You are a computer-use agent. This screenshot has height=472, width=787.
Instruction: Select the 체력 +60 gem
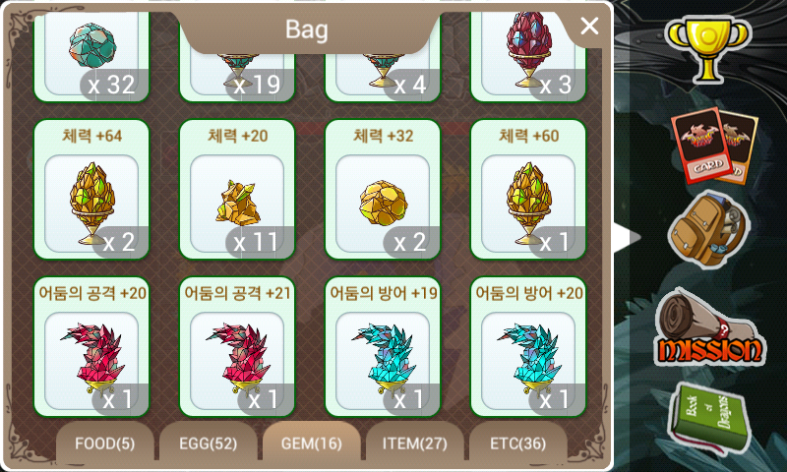coord(528,190)
